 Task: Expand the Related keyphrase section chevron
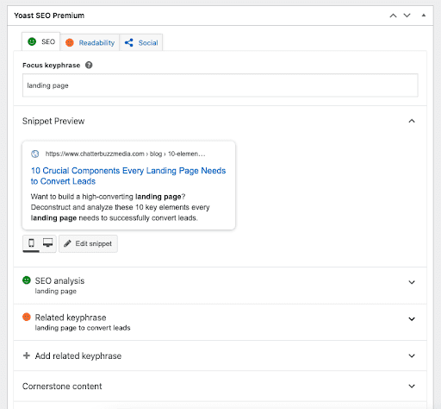click(412, 319)
